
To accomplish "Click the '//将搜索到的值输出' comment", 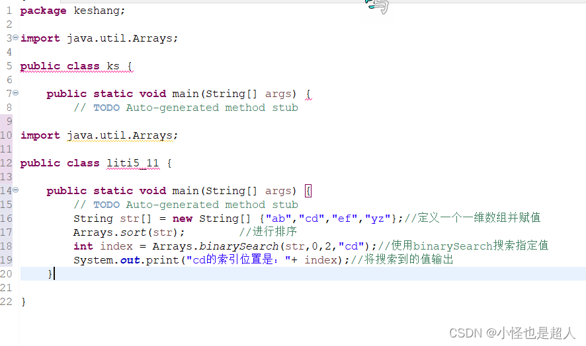I will click(401, 259).
